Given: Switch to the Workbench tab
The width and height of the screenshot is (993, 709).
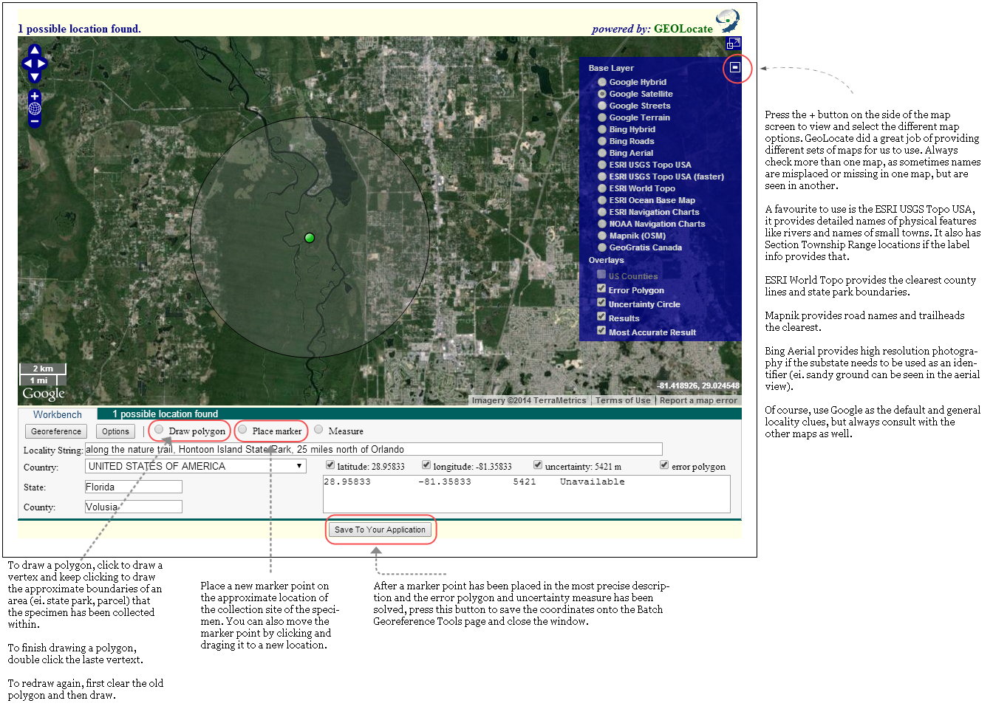Looking at the screenshot, I should [58, 414].
